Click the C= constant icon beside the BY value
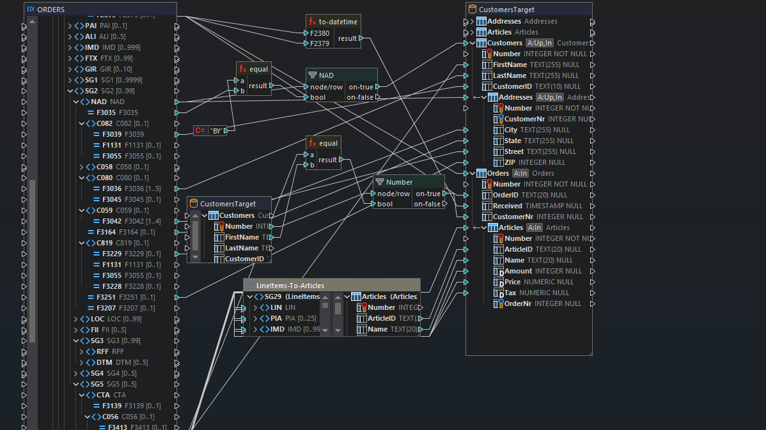The height and width of the screenshot is (430, 766). click(x=199, y=130)
